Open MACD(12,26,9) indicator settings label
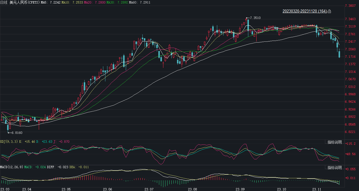Screen dimensions: 359x191 click(12, 167)
